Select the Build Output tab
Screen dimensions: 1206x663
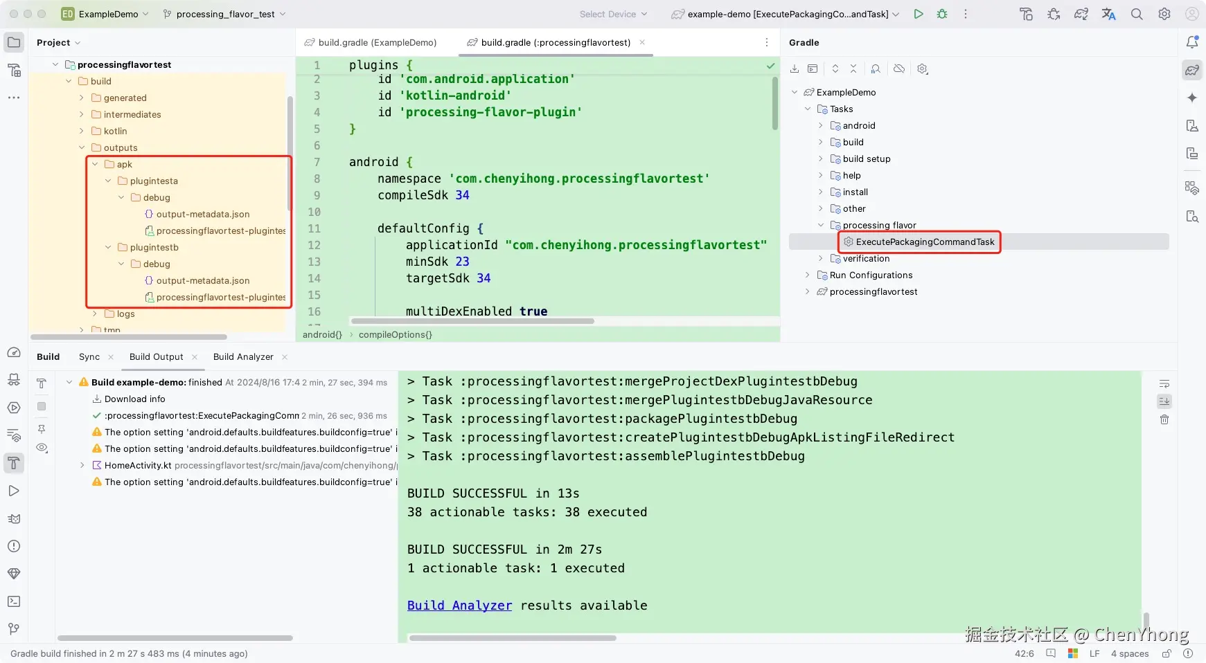click(x=157, y=356)
